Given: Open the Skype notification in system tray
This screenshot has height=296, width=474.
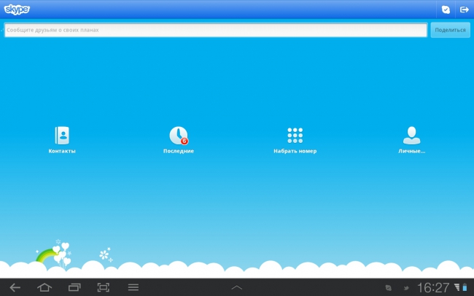Looking at the screenshot, I should (389, 288).
